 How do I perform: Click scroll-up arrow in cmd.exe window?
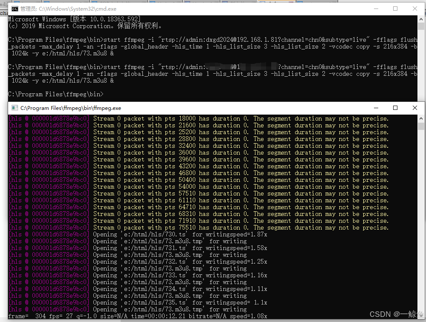[421, 19]
